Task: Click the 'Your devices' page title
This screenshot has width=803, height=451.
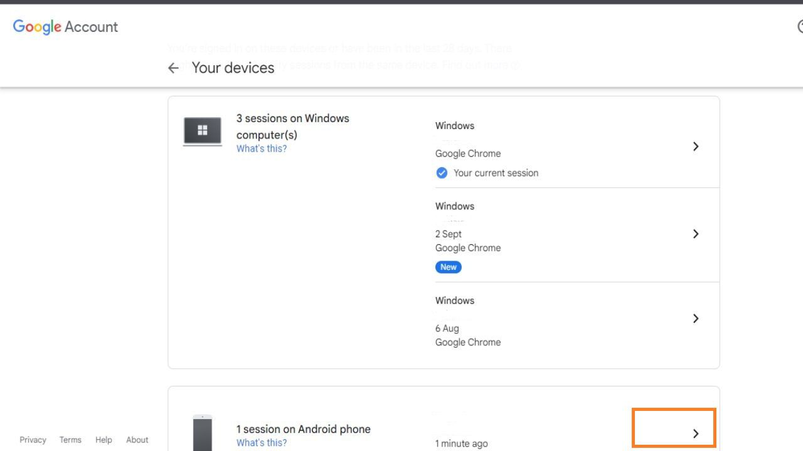Action: tap(233, 68)
